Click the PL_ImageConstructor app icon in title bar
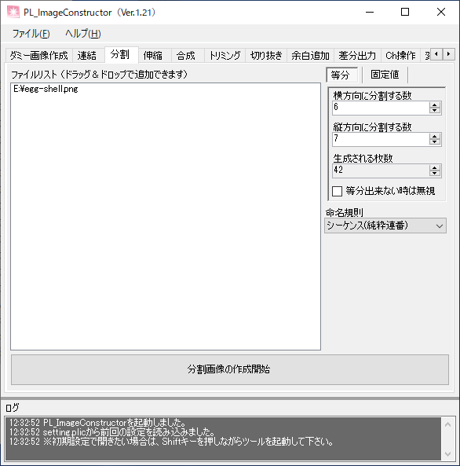The image size is (460, 466). pyautogui.click(x=13, y=13)
